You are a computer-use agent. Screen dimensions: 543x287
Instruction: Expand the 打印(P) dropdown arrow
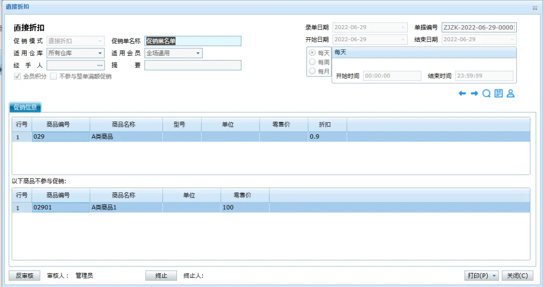pyautogui.click(x=494, y=276)
